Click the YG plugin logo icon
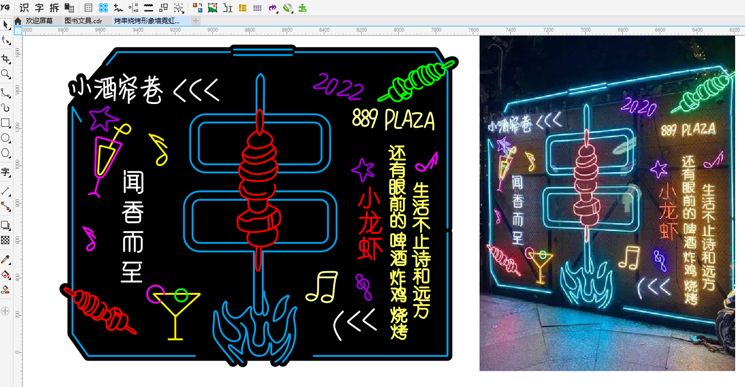 click(6, 7)
